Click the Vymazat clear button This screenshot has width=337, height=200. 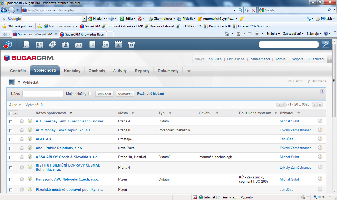pyautogui.click(x=125, y=94)
